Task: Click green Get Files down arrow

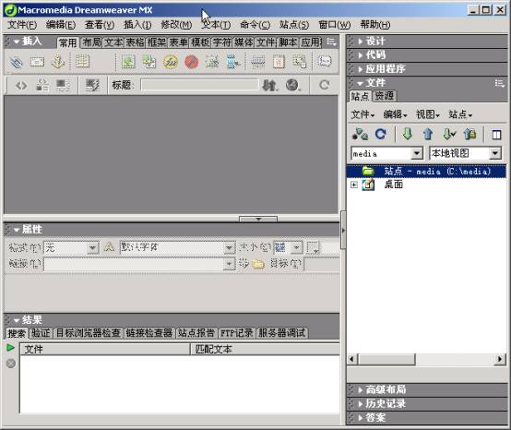Action: click(x=408, y=134)
